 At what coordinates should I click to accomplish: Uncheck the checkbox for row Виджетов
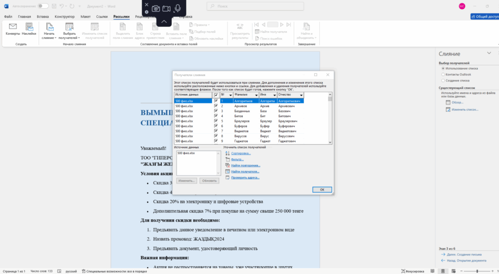216,131
